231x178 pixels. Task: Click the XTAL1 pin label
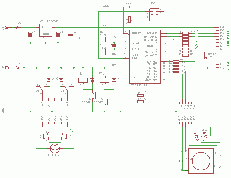[136, 49]
